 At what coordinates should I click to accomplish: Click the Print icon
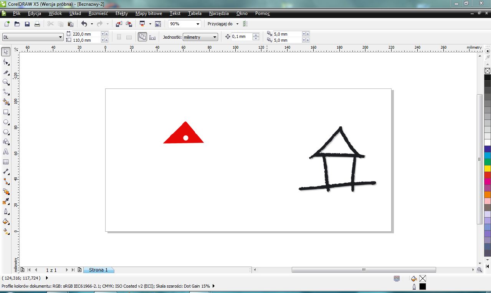(x=37, y=24)
